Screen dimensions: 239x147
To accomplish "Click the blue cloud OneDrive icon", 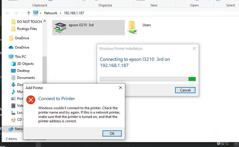I will click(11, 47).
